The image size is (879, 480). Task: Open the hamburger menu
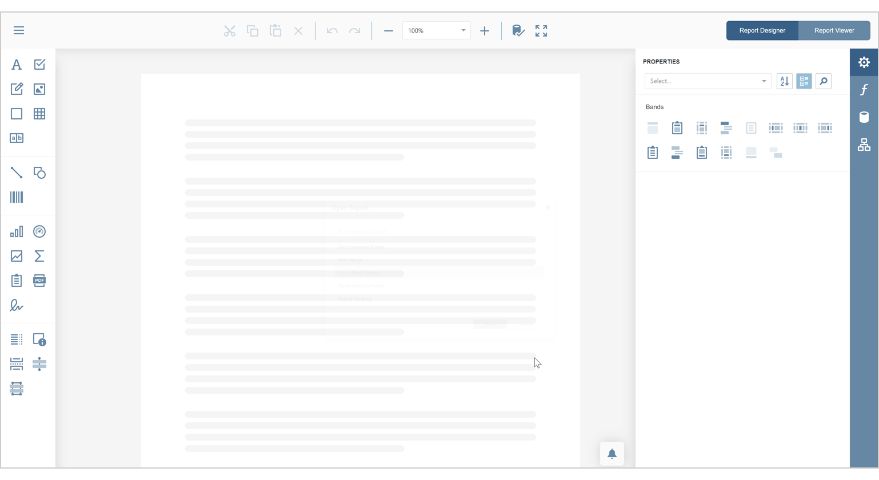[x=18, y=30]
